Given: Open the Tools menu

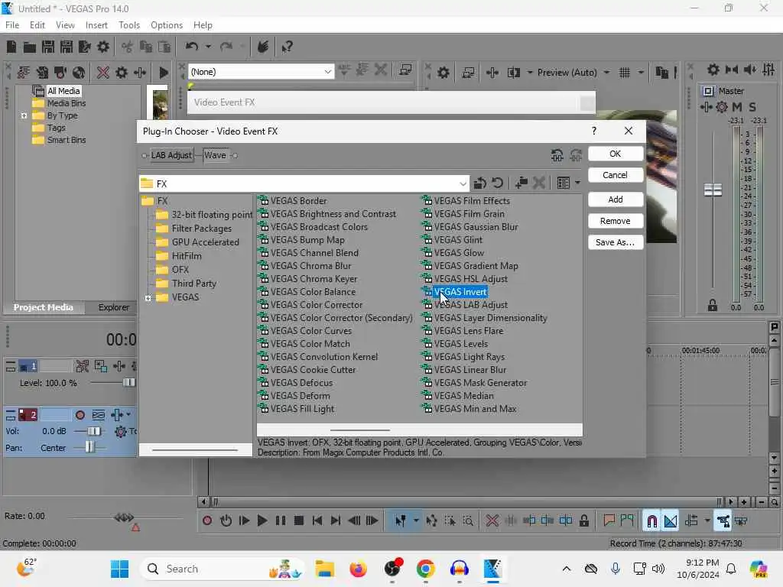Looking at the screenshot, I should click(128, 25).
